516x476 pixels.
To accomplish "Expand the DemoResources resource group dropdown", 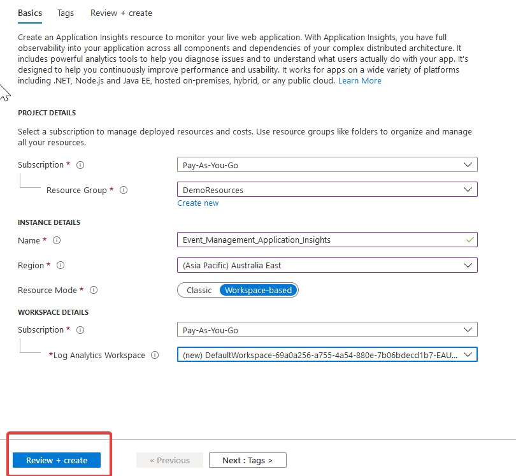I will click(327, 189).
